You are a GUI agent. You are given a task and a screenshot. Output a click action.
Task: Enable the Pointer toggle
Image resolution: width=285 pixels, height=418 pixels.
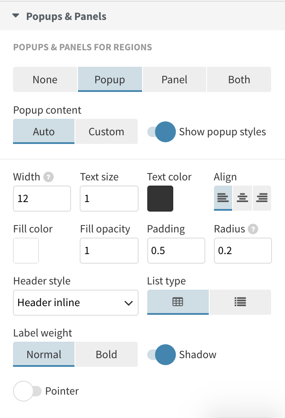click(x=28, y=391)
